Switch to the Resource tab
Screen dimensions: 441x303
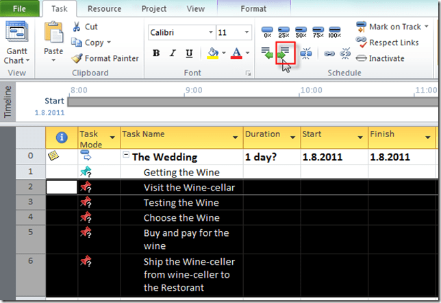point(105,9)
